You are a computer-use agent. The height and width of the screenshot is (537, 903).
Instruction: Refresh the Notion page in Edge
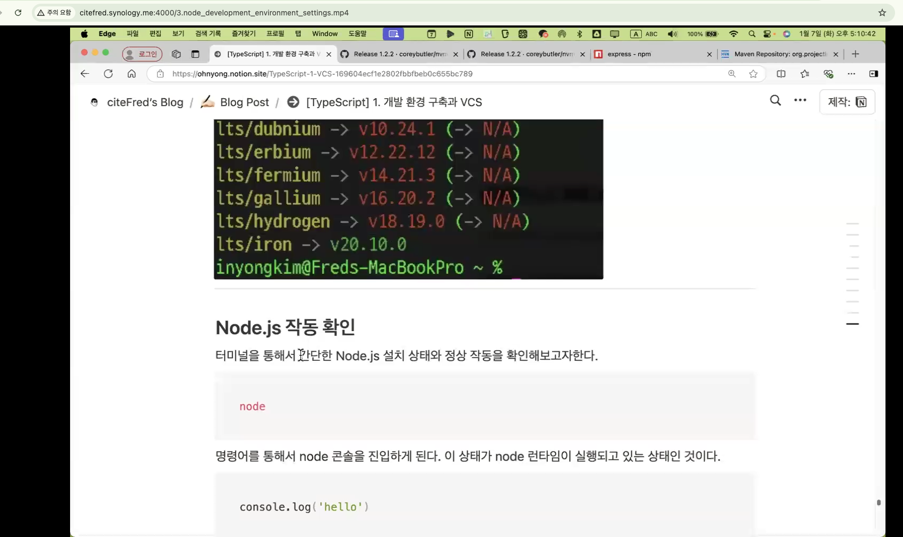108,74
